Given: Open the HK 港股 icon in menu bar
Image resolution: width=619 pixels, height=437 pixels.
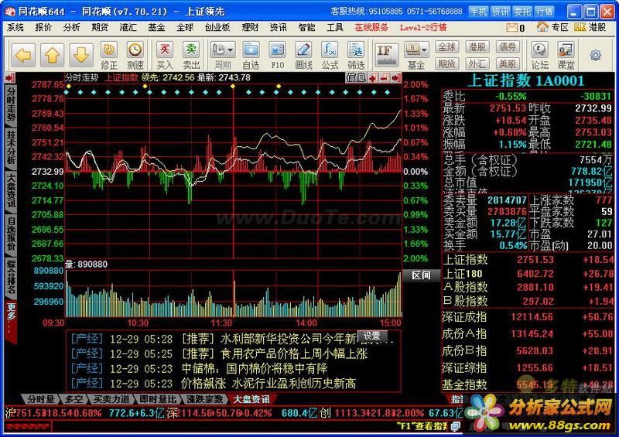Looking at the screenshot, I should [580, 27].
